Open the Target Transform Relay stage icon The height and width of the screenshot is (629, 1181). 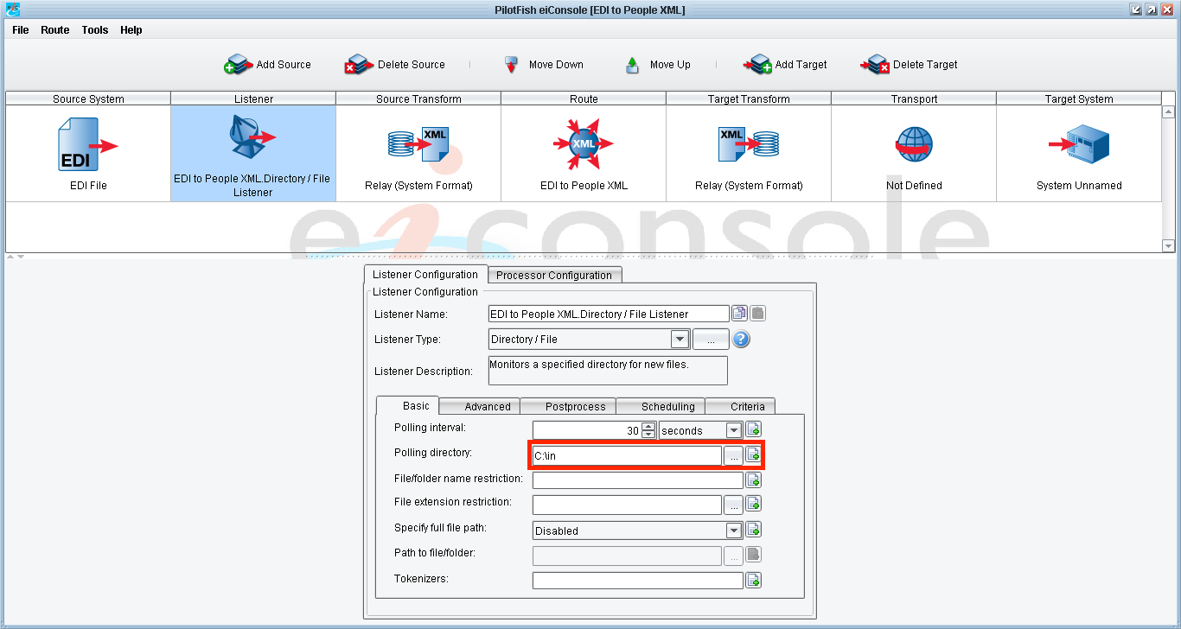tap(749, 143)
